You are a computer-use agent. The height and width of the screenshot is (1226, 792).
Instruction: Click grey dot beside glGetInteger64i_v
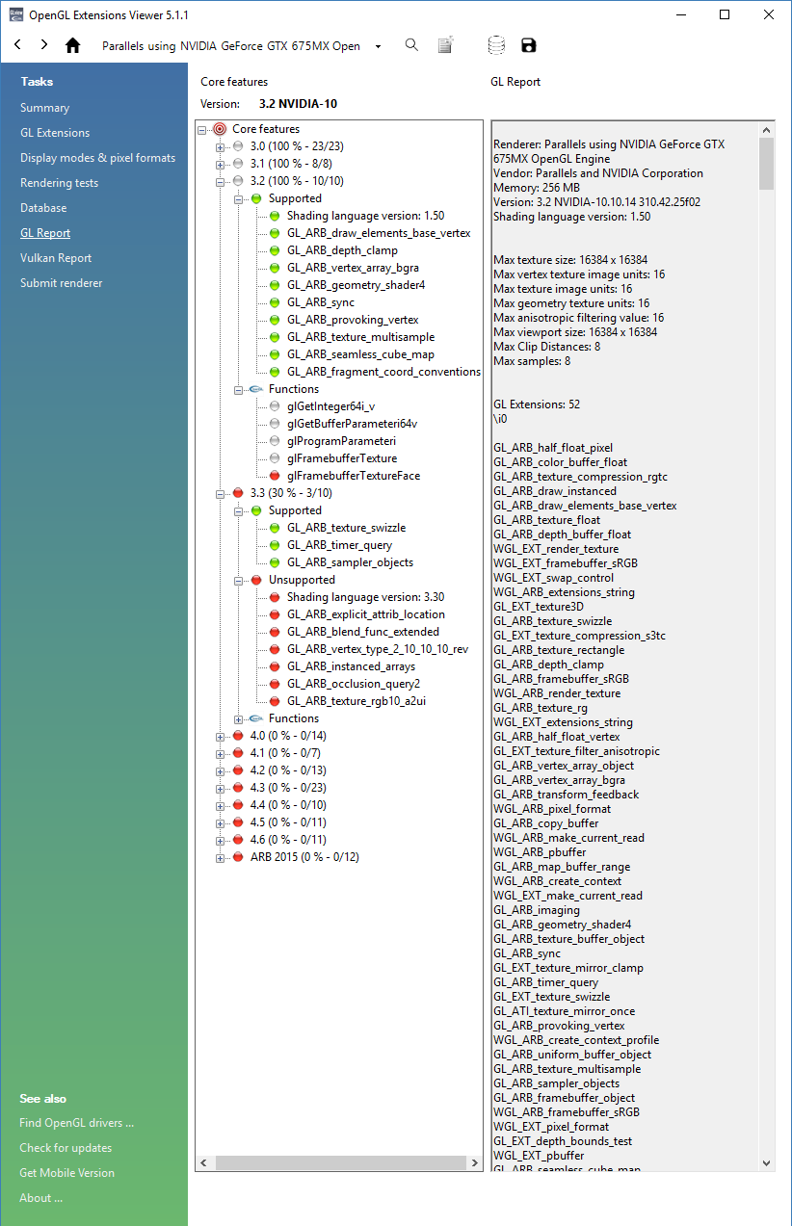[x=275, y=406]
